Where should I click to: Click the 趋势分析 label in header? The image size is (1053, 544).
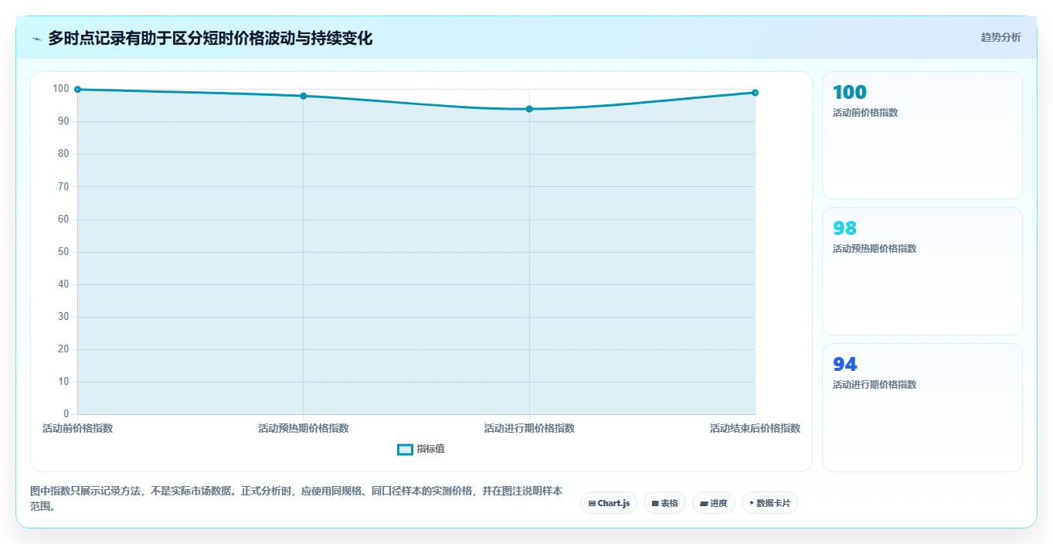[x=1000, y=37]
